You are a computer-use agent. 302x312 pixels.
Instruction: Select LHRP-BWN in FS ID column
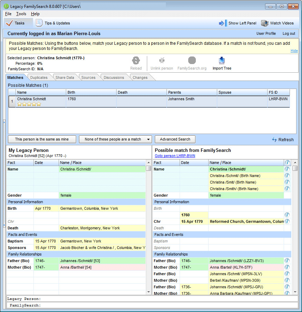click(x=278, y=99)
